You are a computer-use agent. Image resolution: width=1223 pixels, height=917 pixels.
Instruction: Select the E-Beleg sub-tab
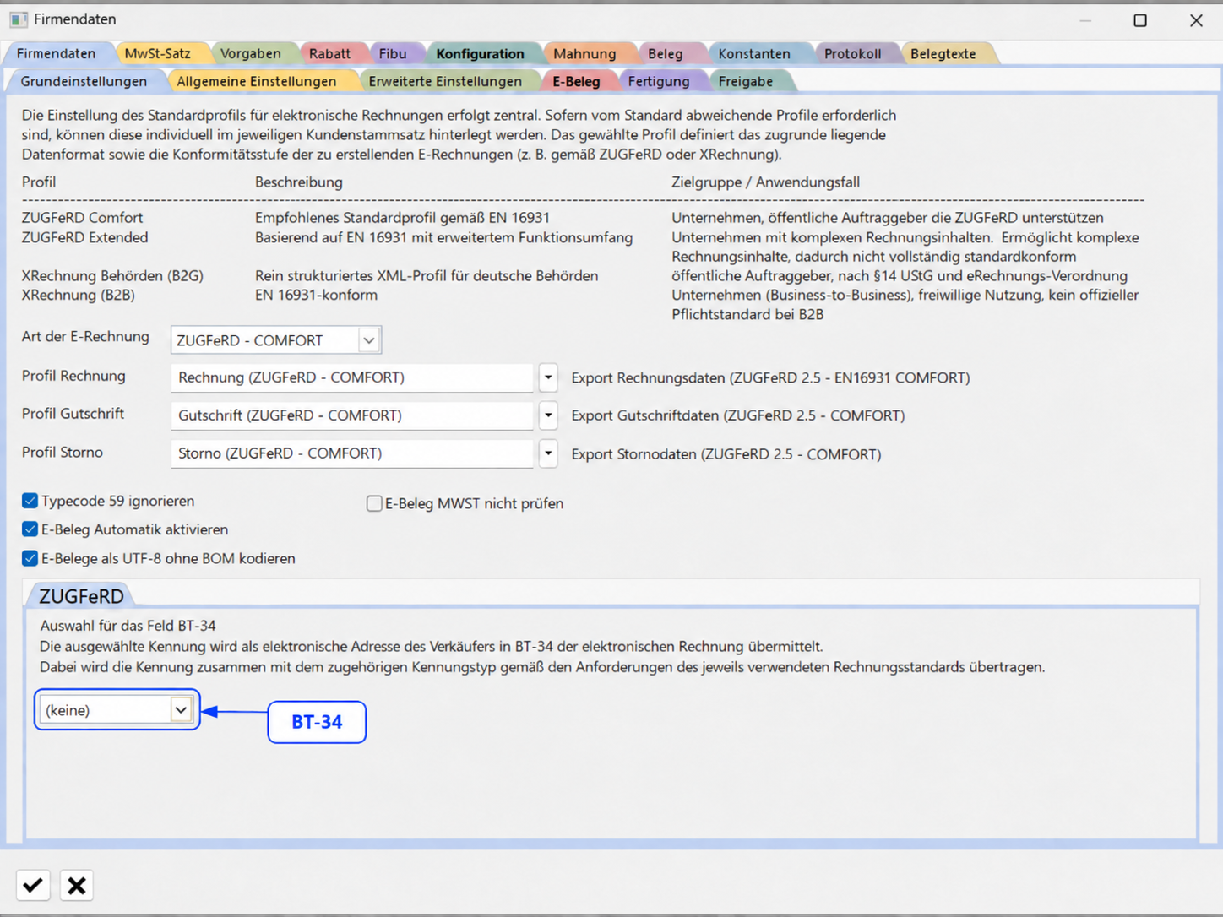576,81
